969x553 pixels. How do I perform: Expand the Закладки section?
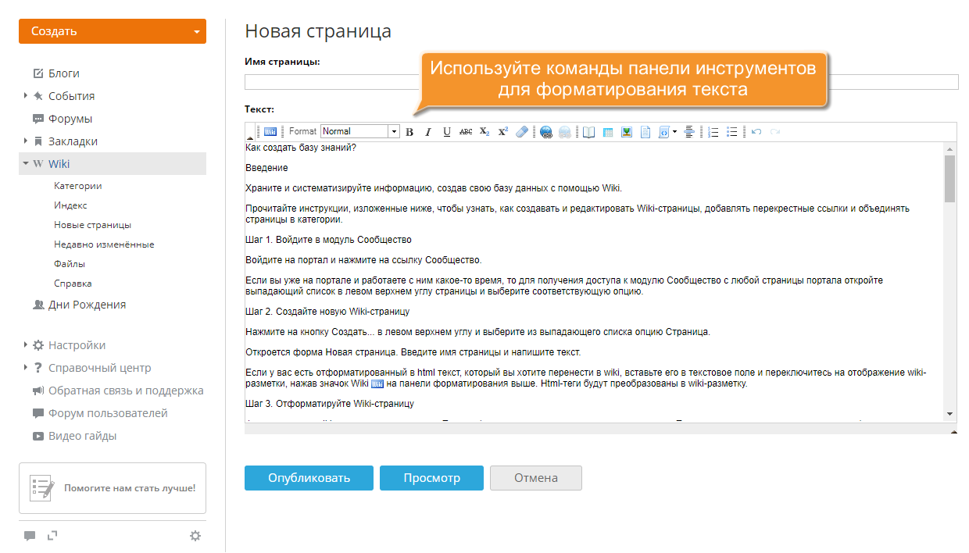(26, 141)
